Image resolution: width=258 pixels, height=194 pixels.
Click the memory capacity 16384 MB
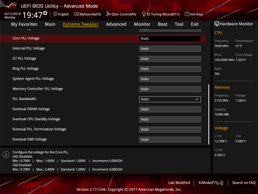[221, 114]
